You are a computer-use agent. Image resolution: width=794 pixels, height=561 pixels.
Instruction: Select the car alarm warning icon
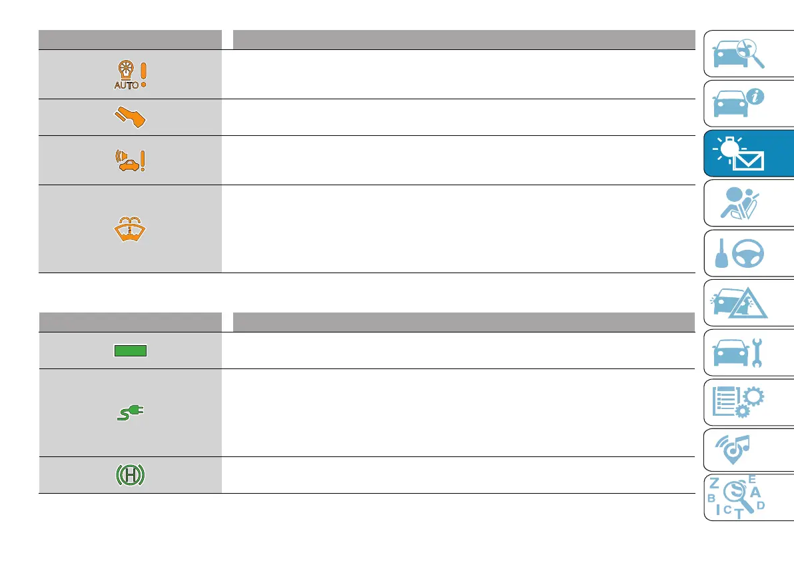[129, 161]
